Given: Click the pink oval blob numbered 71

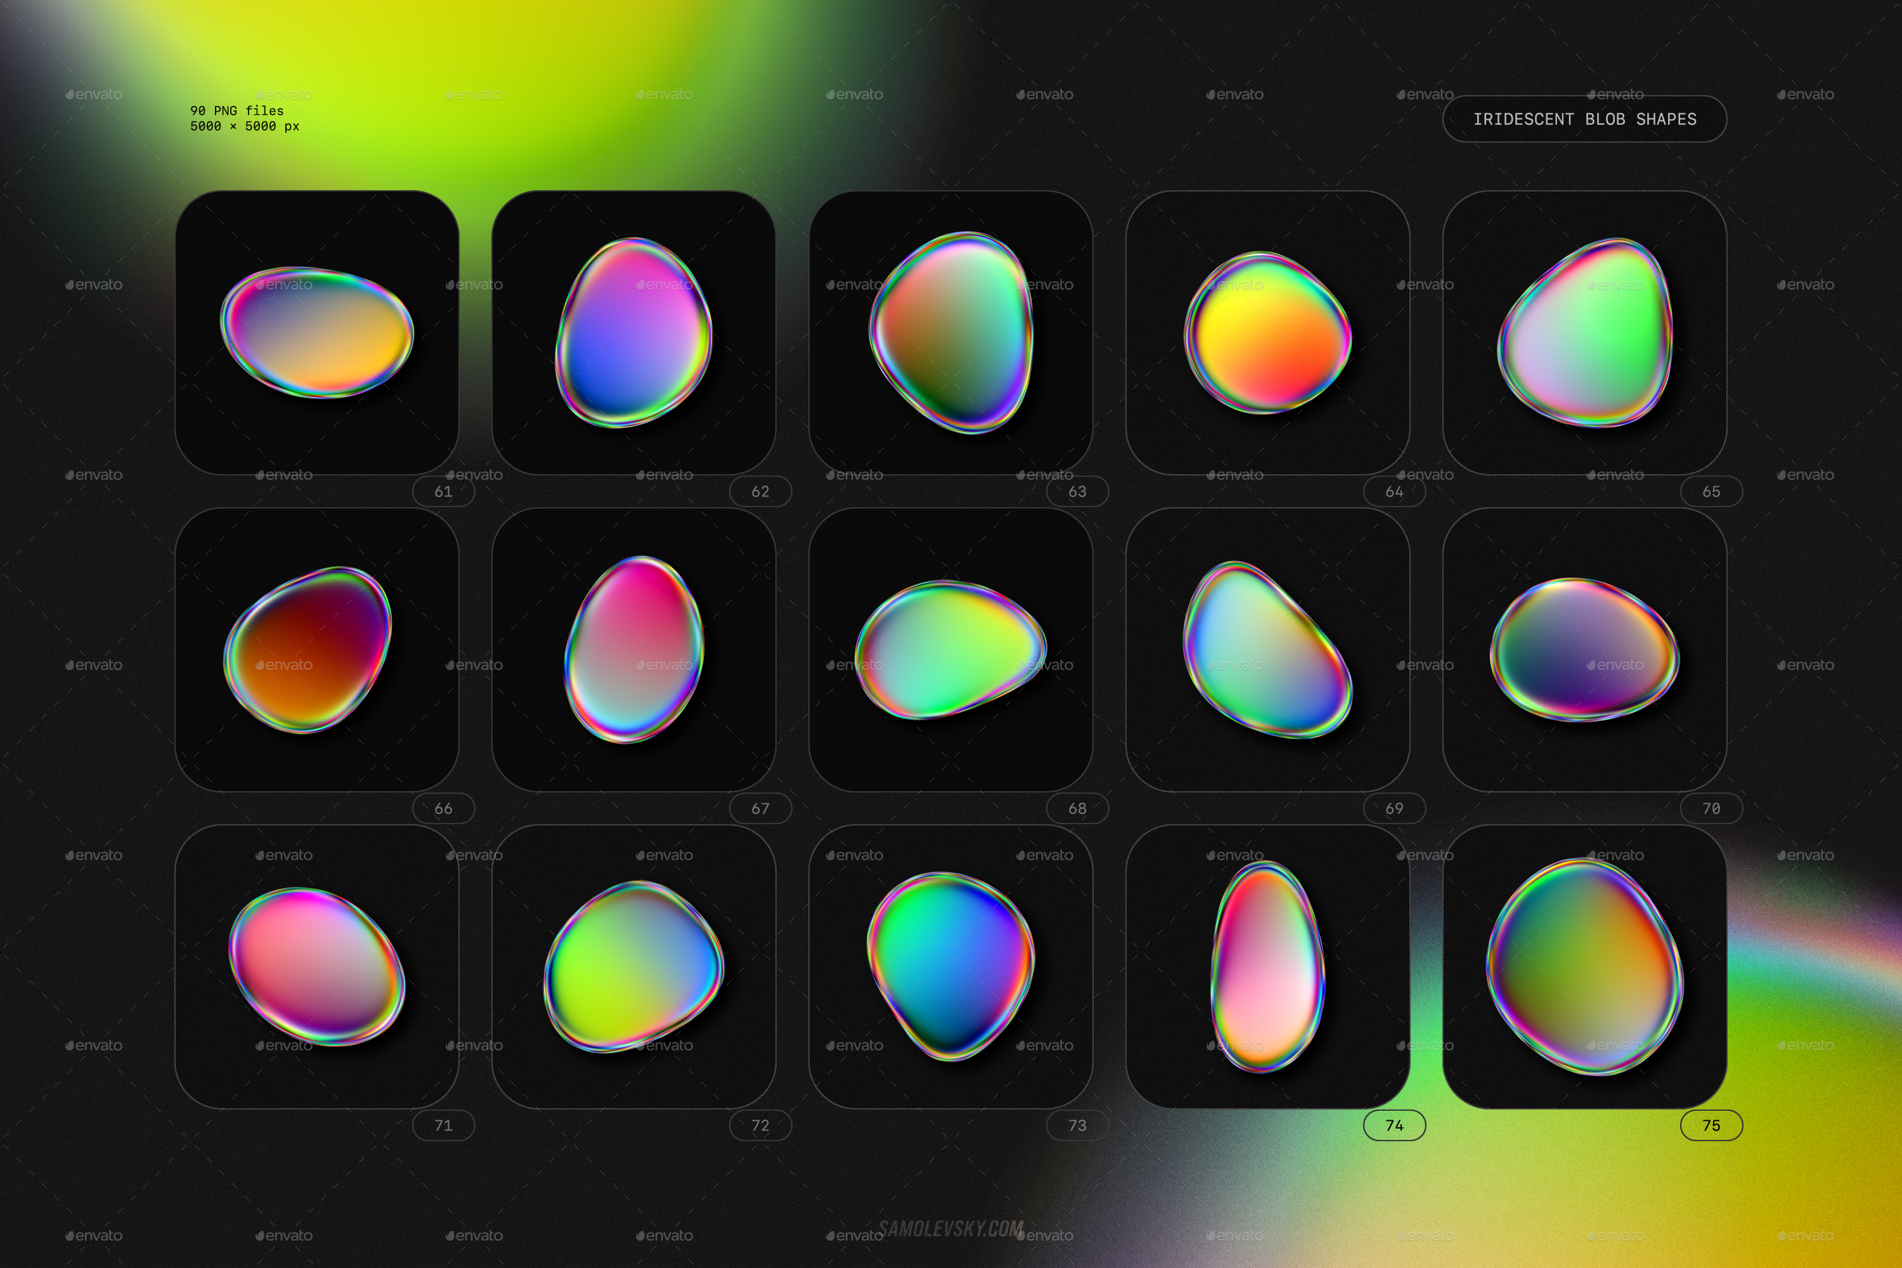Looking at the screenshot, I should pos(317,966).
